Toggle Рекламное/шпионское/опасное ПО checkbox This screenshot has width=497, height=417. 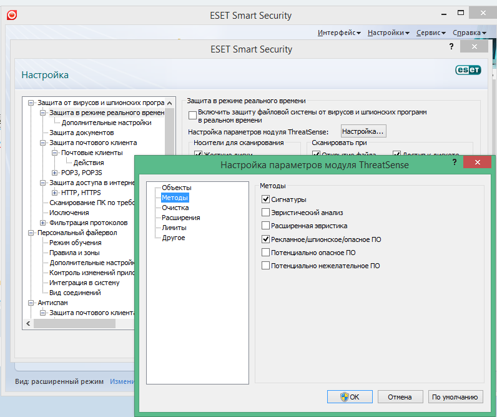point(265,239)
